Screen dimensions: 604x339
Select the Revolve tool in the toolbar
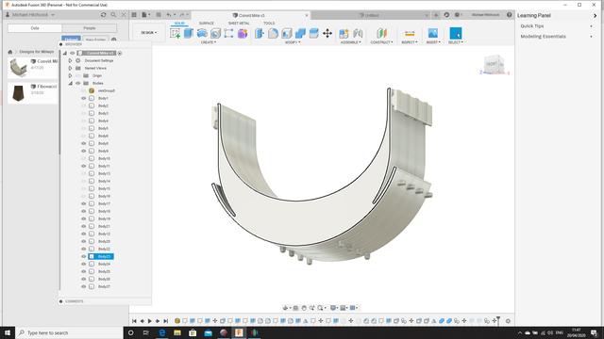pos(202,34)
